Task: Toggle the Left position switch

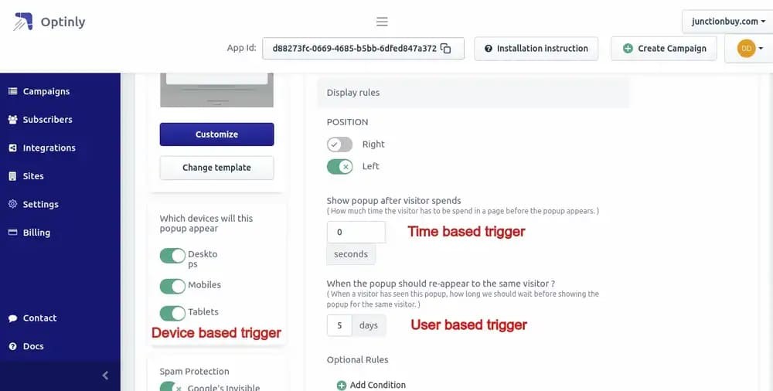Action: coord(339,167)
